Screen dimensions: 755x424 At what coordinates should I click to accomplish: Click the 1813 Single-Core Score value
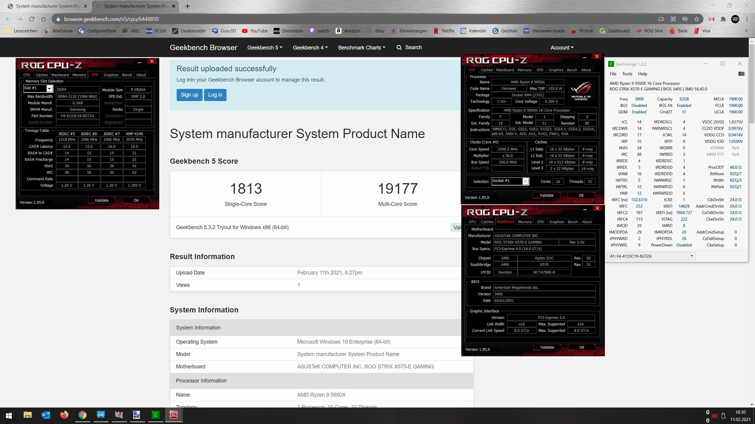click(x=246, y=188)
